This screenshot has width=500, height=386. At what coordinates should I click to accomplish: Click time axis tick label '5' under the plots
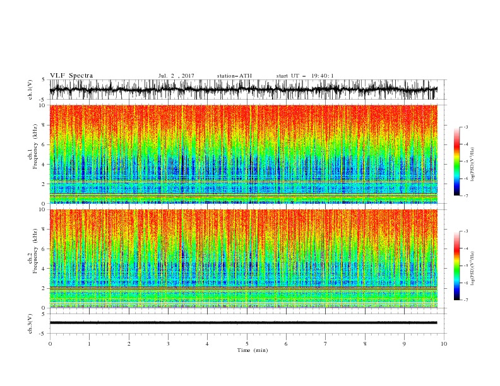tap(247, 344)
